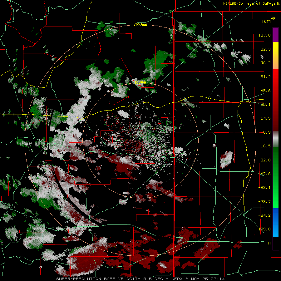Click the Super-Resolution Base Velocity caption
Screen dimensions: 281x281
(140, 279)
